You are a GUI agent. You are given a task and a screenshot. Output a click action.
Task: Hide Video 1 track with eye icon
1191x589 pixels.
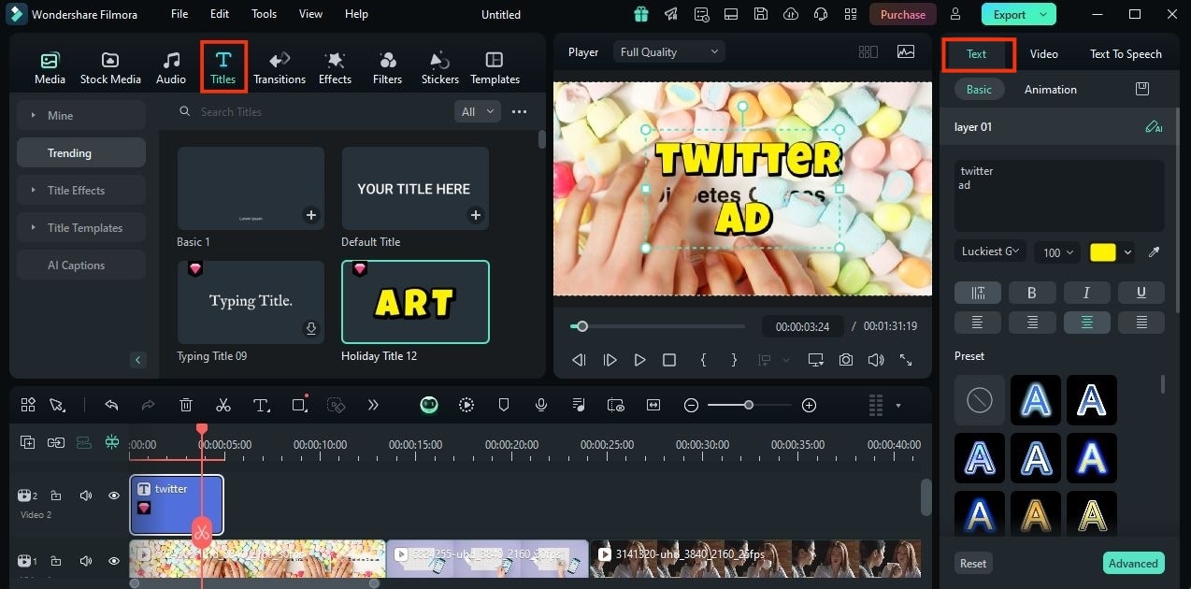tap(114, 561)
